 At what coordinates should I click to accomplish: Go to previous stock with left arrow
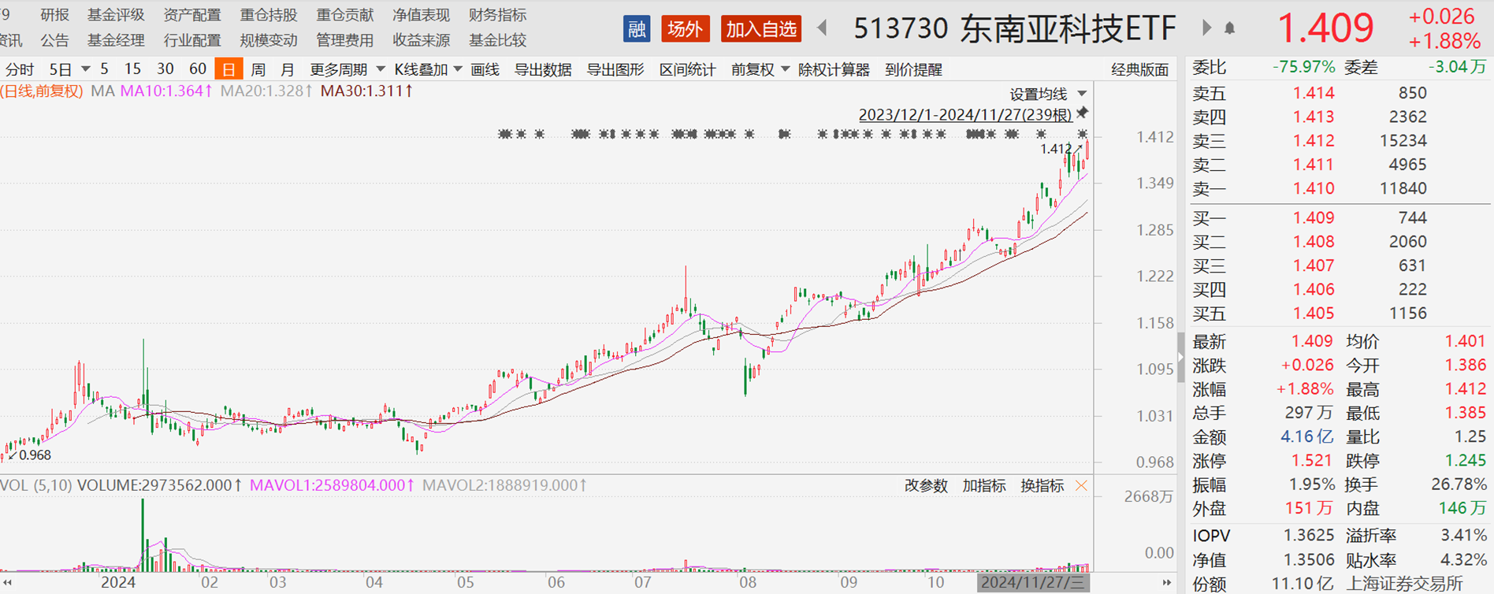pos(822,29)
